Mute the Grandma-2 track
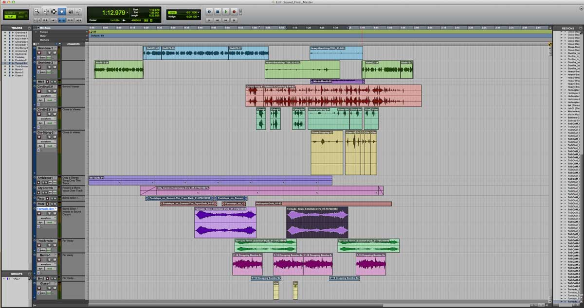The height and width of the screenshot is (308, 584). coord(55,67)
